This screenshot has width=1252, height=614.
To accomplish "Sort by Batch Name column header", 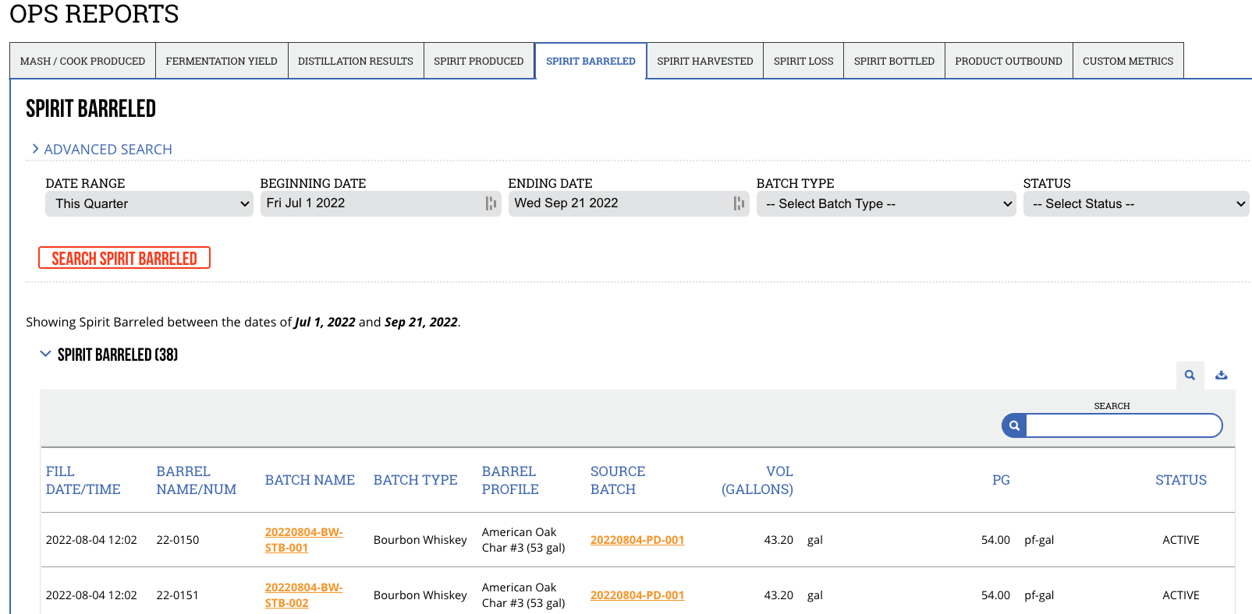I will click(310, 480).
